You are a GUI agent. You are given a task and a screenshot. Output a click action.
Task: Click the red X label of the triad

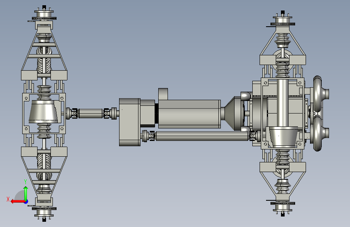point(8,199)
